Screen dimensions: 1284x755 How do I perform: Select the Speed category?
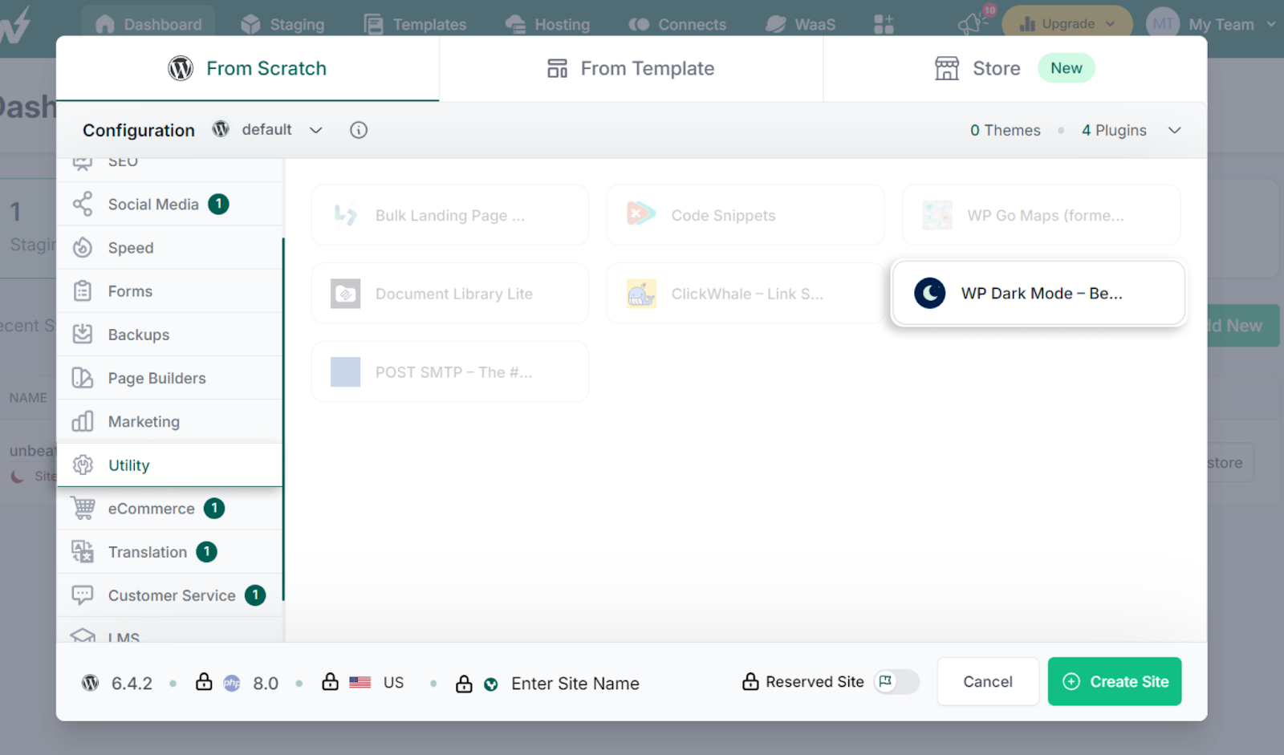point(170,248)
